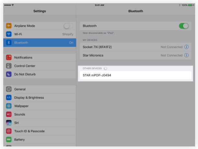This screenshot has width=198, height=149.
Task: Tap the Now discoverable as iPad note
Action: [98, 33]
